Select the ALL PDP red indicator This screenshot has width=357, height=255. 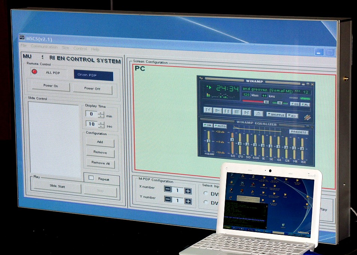click(x=35, y=72)
